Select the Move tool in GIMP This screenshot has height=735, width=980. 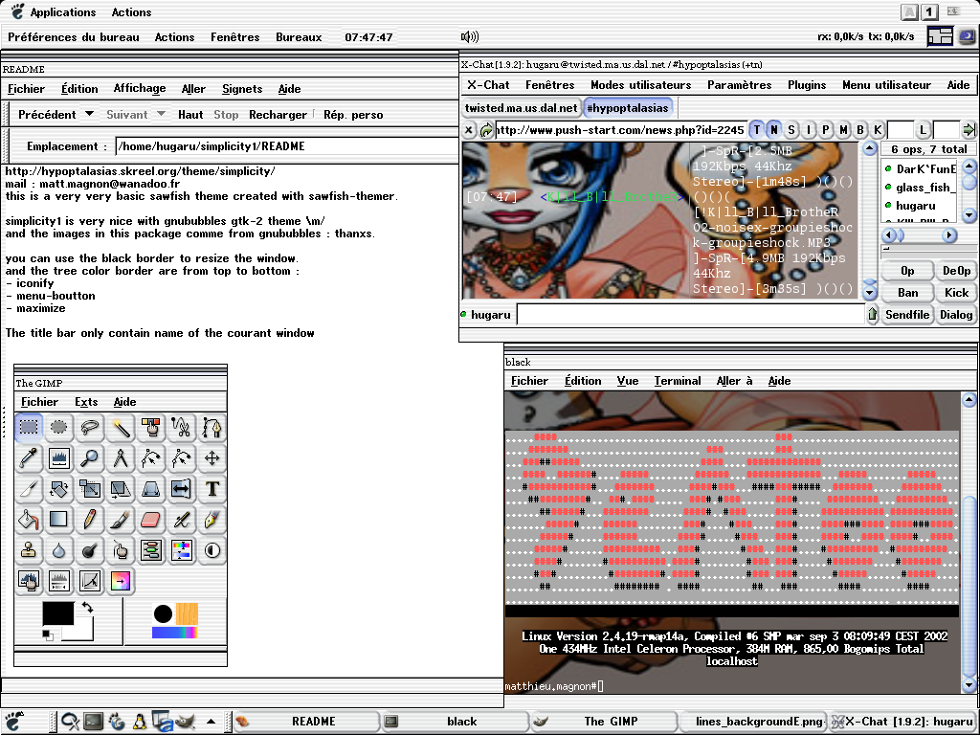[x=212, y=458]
